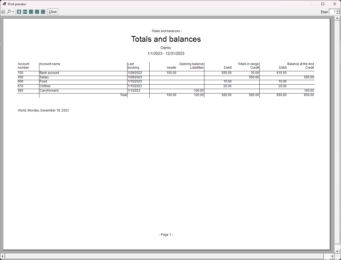This screenshot has width=341, height=260.
Task: Select the one-page layout icon
Action: click(19, 12)
